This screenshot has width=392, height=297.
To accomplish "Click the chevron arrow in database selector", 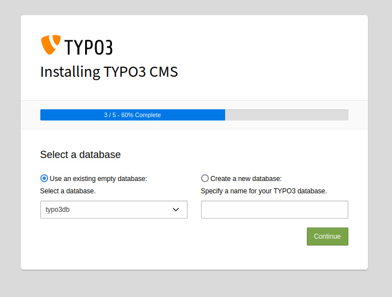I will 176,210.
